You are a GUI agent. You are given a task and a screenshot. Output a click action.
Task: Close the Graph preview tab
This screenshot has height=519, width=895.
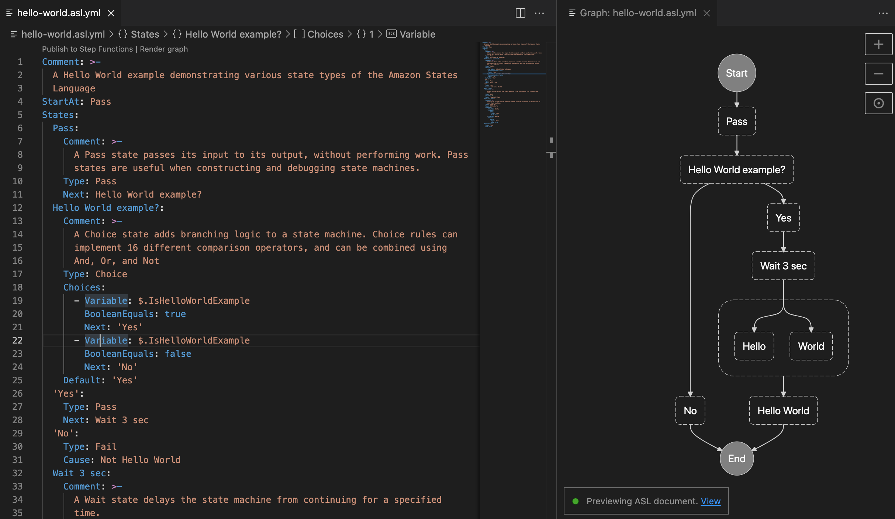706,13
